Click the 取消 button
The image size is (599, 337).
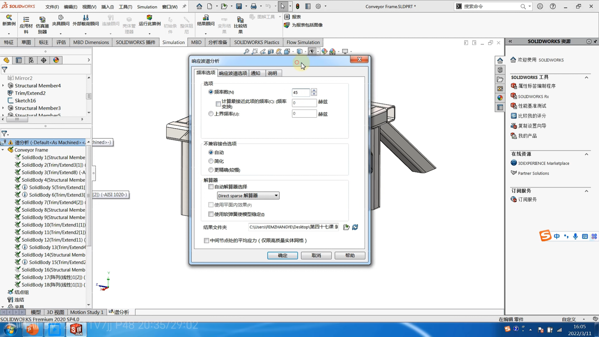click(316, 256)
